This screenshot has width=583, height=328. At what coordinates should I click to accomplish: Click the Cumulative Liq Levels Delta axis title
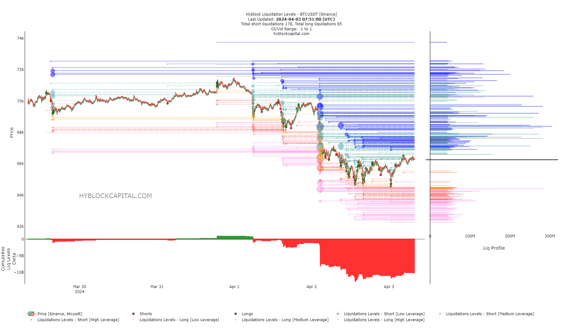pyautogui.click(x=8, y=259)
